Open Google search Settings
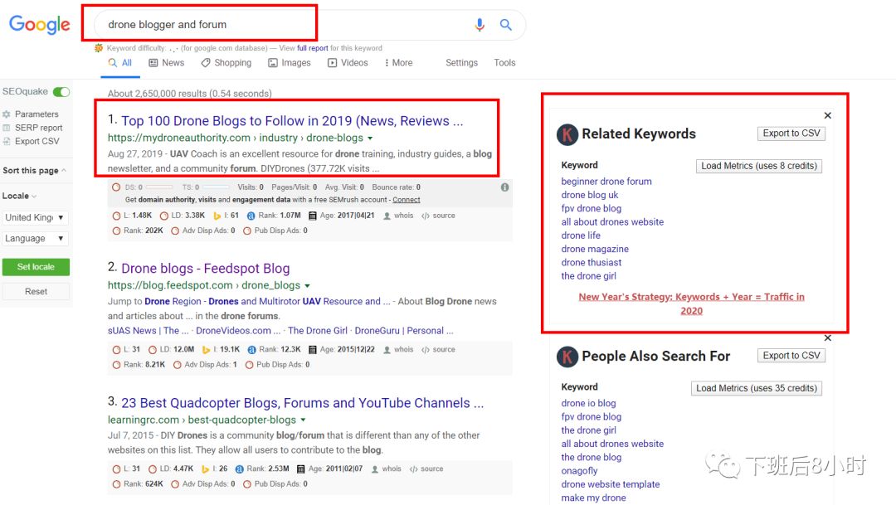The image size is (896, 505). (x=462, y=63)
